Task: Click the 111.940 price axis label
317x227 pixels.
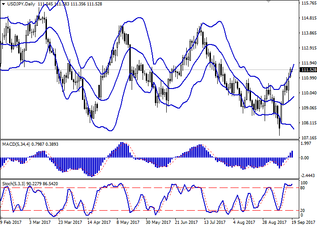Action: (309, 63)
